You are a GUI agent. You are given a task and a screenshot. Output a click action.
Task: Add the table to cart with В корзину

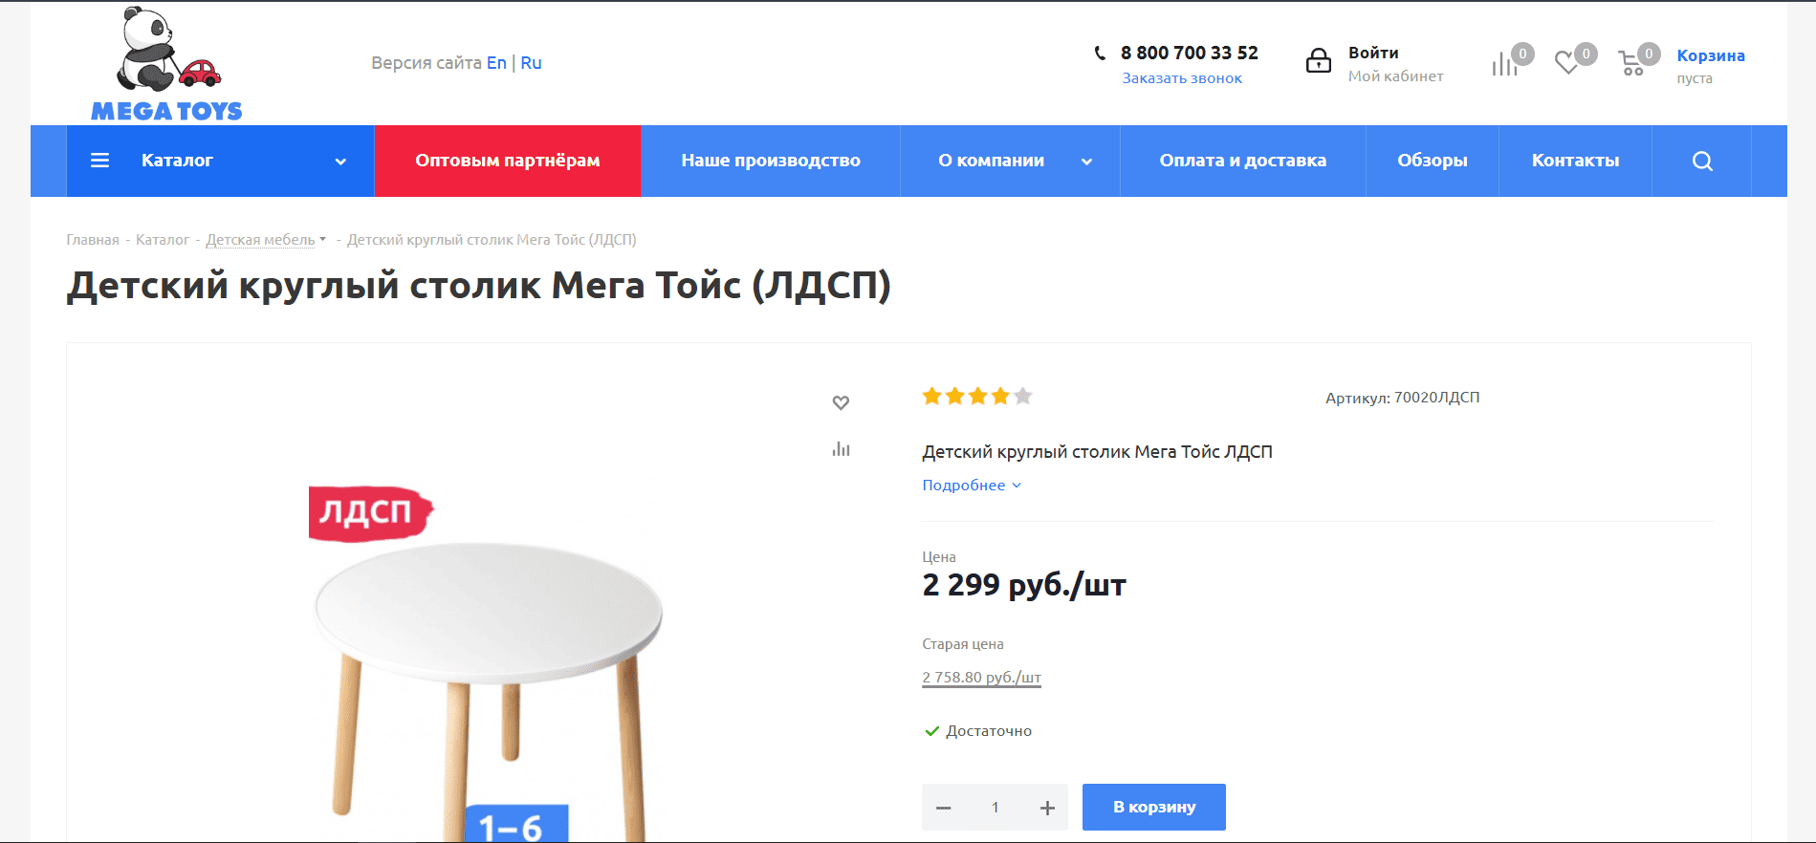point(1153,808)
